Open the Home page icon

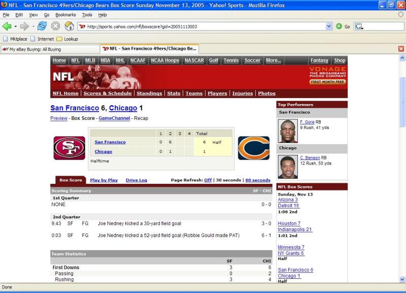69,26
